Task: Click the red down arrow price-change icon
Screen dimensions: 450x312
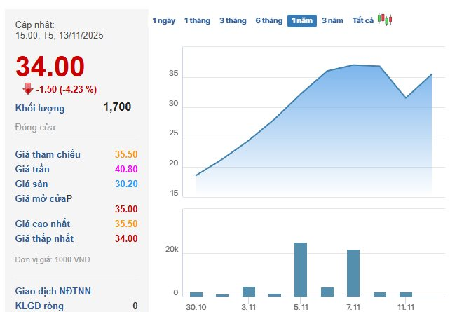Action: pos(28,88)
